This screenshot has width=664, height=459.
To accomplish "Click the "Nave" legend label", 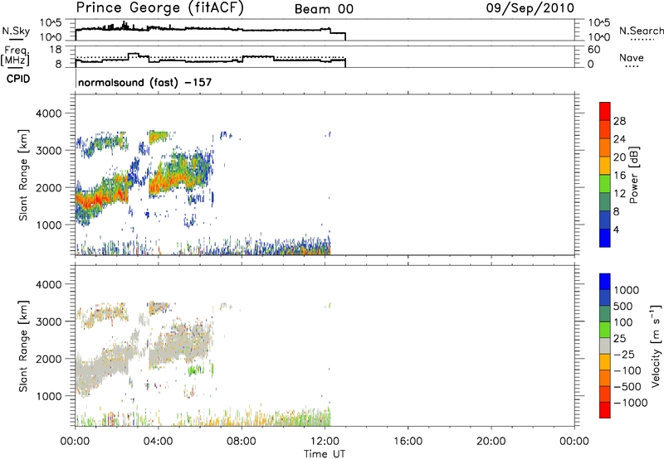I will pos(632,58).
